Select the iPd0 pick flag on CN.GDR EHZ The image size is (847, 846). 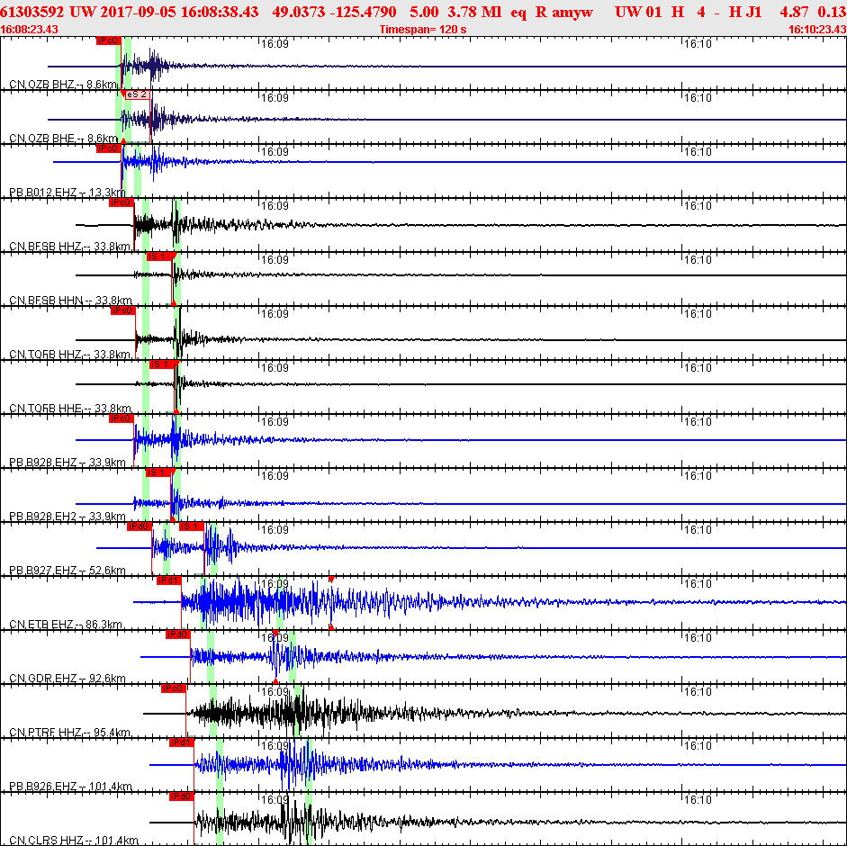pyautogui.click(x=177, y=634)
